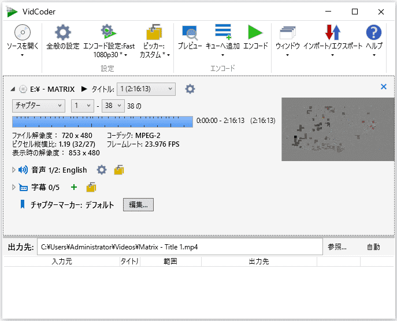Click the blue chapter range bar

click(x=102, y=121)
